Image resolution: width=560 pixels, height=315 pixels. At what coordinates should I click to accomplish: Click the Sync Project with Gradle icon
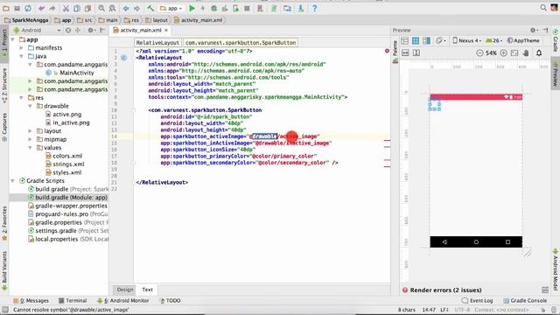point(274,8)
